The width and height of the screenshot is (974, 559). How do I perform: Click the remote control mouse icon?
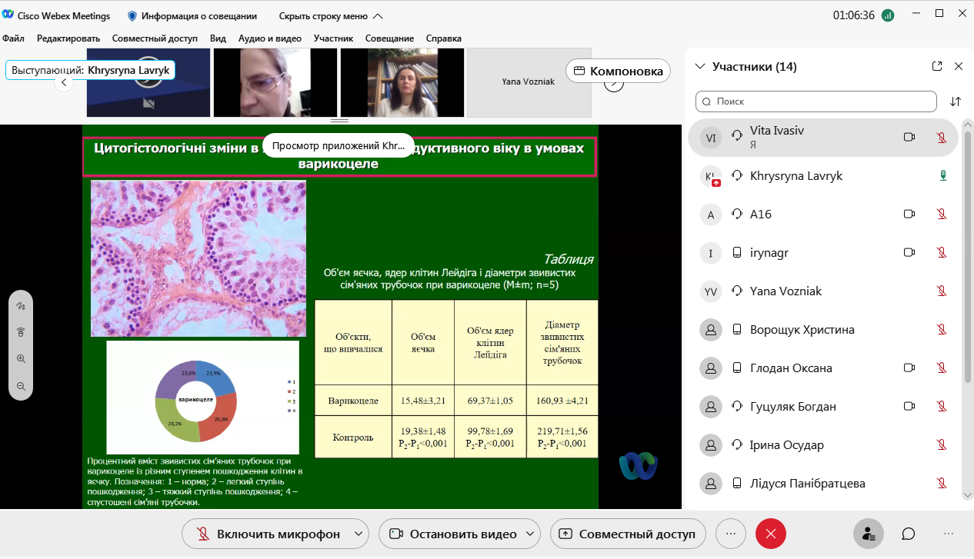21,332
